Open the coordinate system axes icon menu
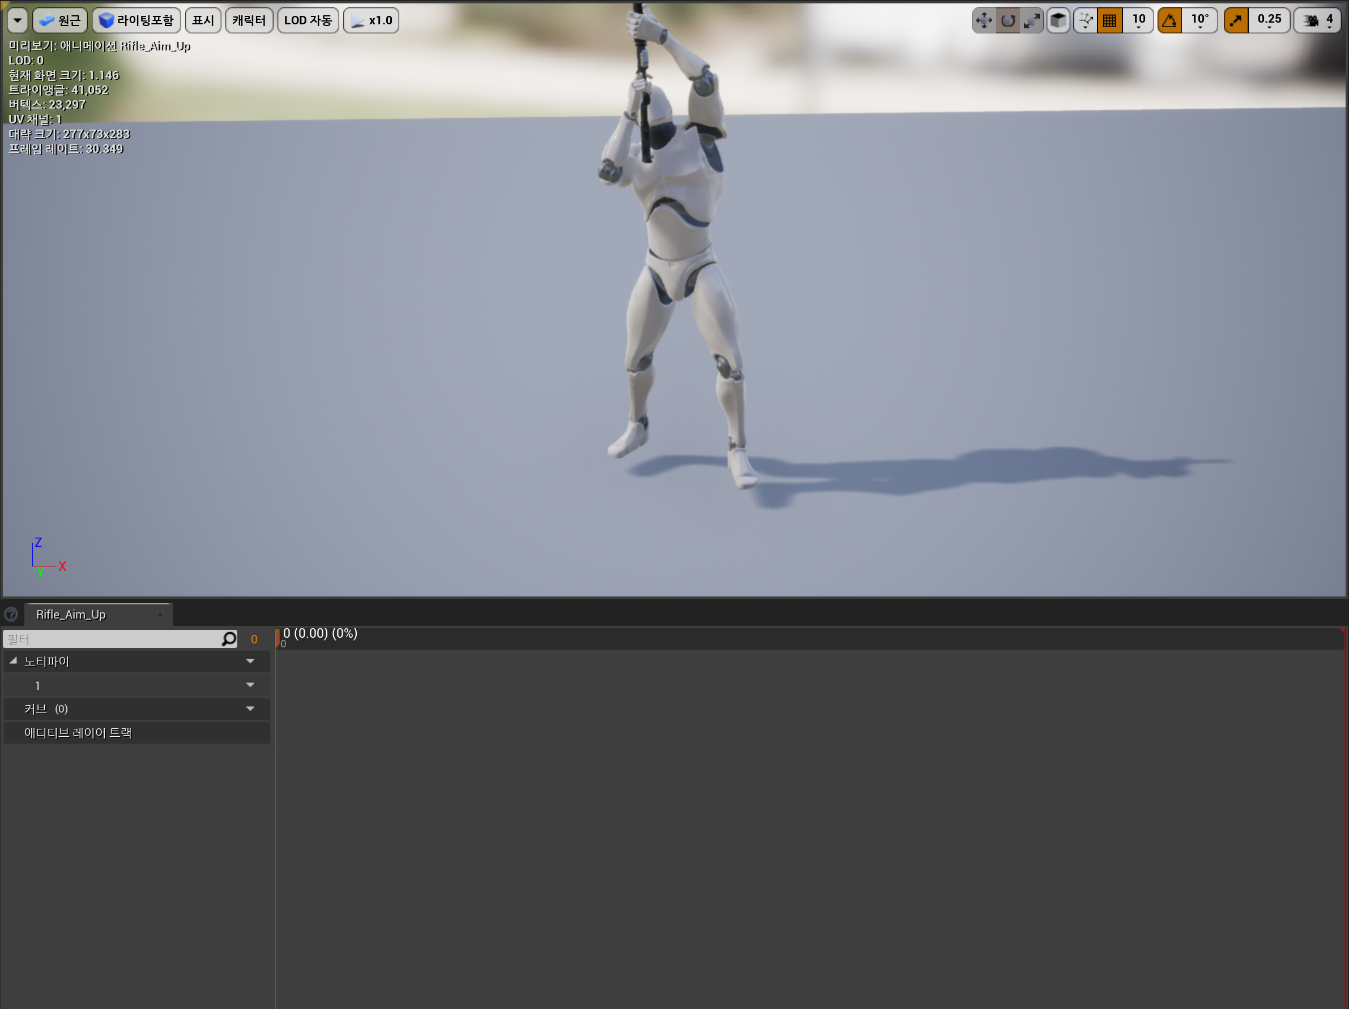 pos(1086,20)
